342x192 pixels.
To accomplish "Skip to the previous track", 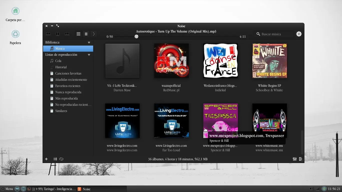I will coord(48,34).
